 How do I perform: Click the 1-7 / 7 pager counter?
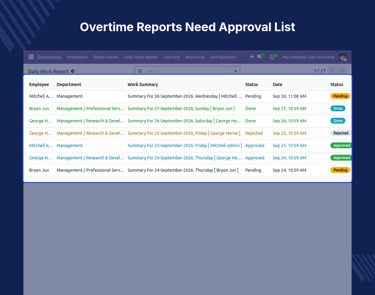tap(319, 71)
